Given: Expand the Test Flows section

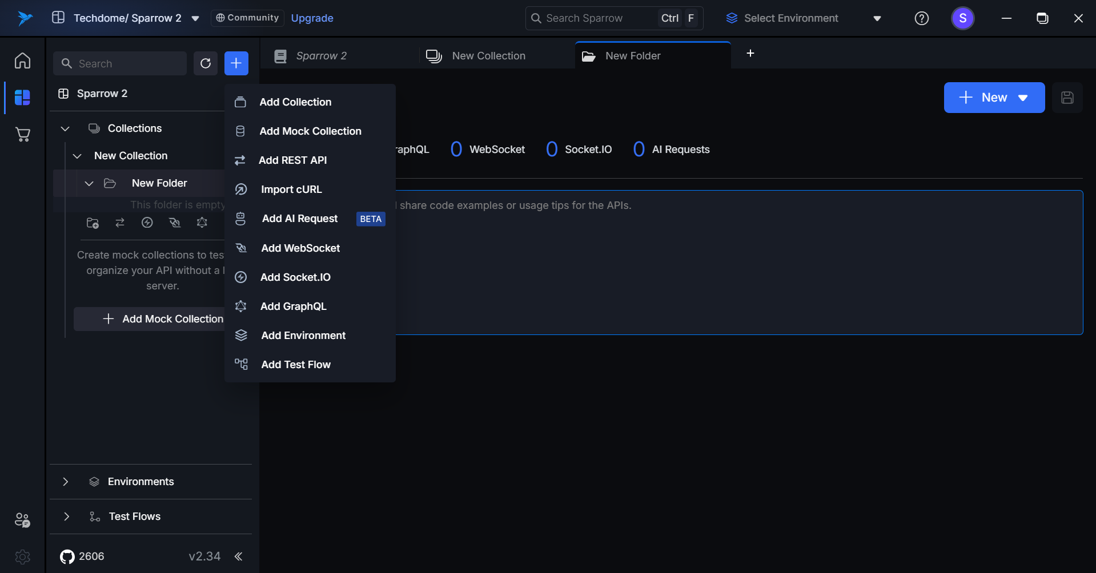Looking at the screenshot, I should point(66,516).
